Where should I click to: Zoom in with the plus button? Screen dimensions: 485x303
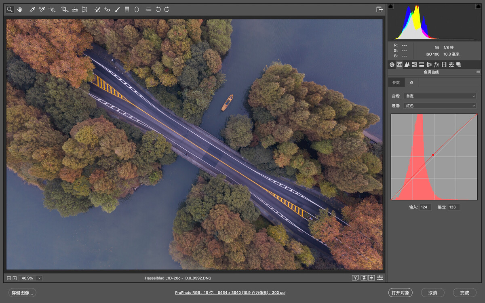(15, 278)
